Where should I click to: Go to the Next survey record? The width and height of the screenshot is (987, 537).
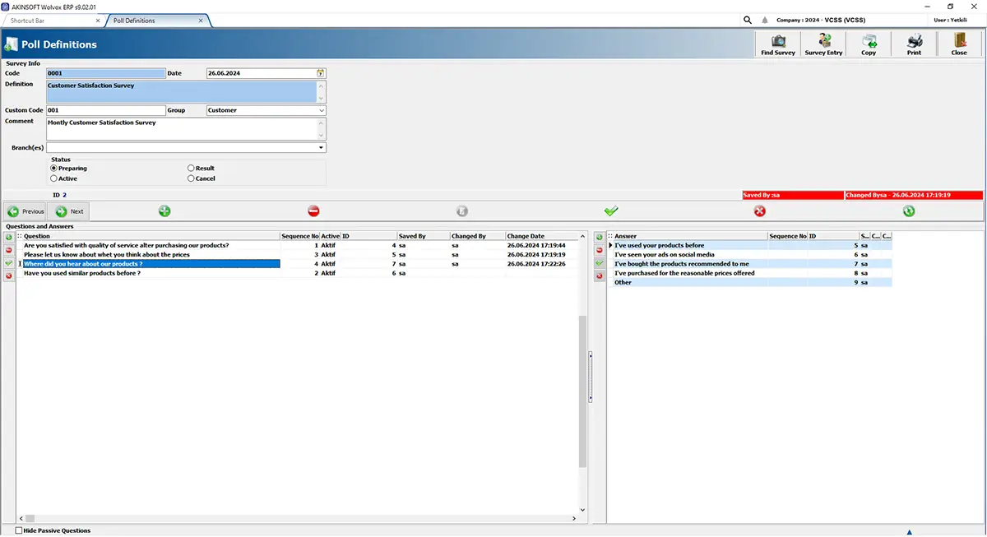click(68, 211)
